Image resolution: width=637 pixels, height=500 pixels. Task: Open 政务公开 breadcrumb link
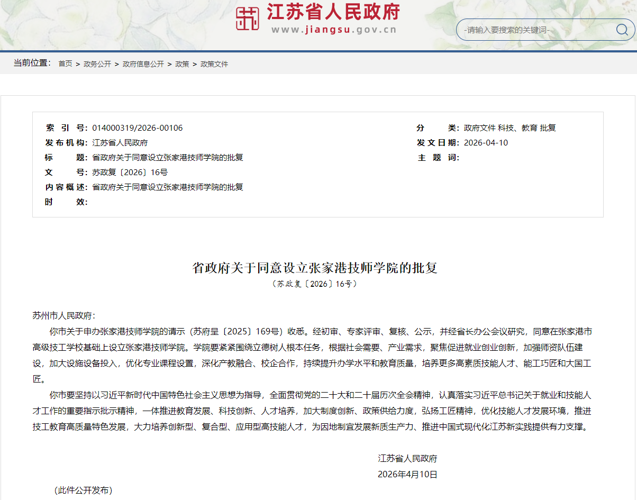coord(97,64)
